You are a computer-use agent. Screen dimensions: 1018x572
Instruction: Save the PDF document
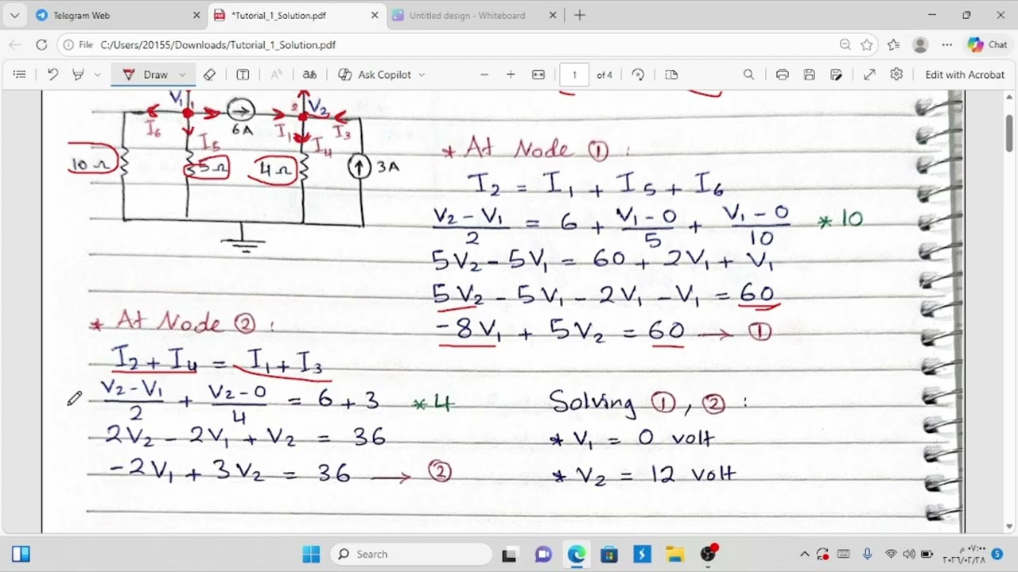point(809,75)
